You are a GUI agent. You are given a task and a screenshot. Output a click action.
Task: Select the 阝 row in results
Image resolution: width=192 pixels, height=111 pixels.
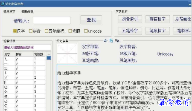(25, 82)
